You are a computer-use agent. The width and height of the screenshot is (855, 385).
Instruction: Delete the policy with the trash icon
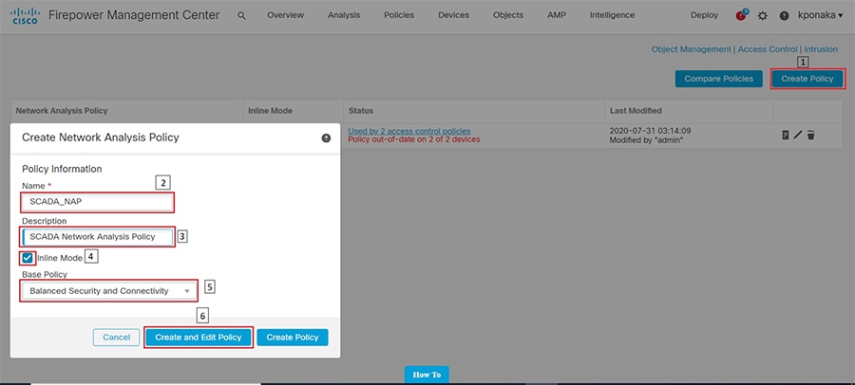click(x=811, y=135)
